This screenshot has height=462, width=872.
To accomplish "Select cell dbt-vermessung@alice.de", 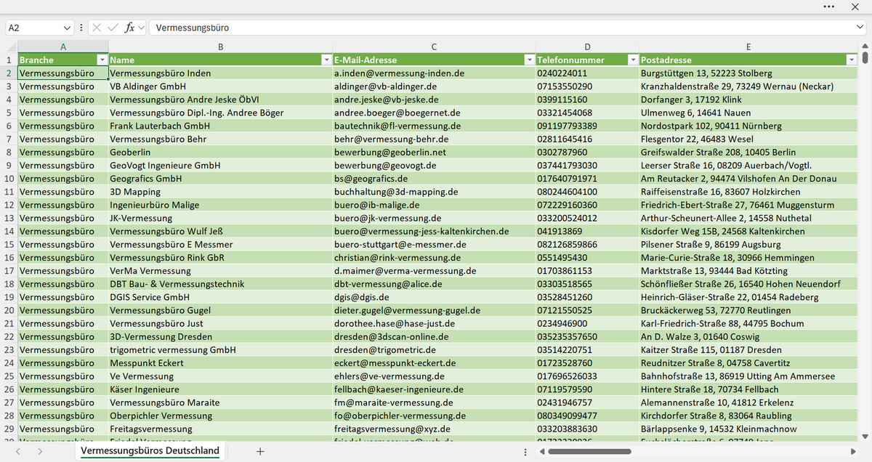I will click(434, 284).
